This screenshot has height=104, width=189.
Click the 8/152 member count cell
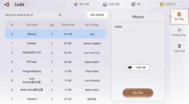(x=68, y=53)
